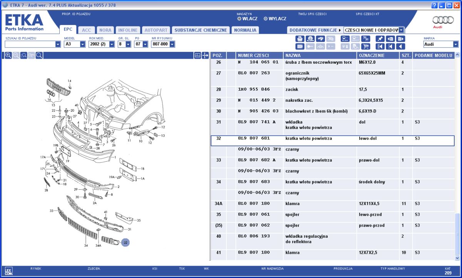Open the Szukaj ID pojazdu dropdown
Screen dimensions: 462x278
click(x=58, y=44)
